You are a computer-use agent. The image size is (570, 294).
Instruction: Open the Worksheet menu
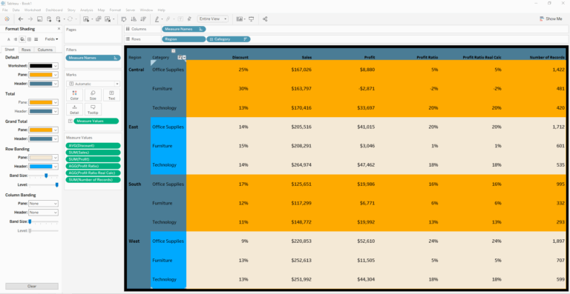[33, 10]
